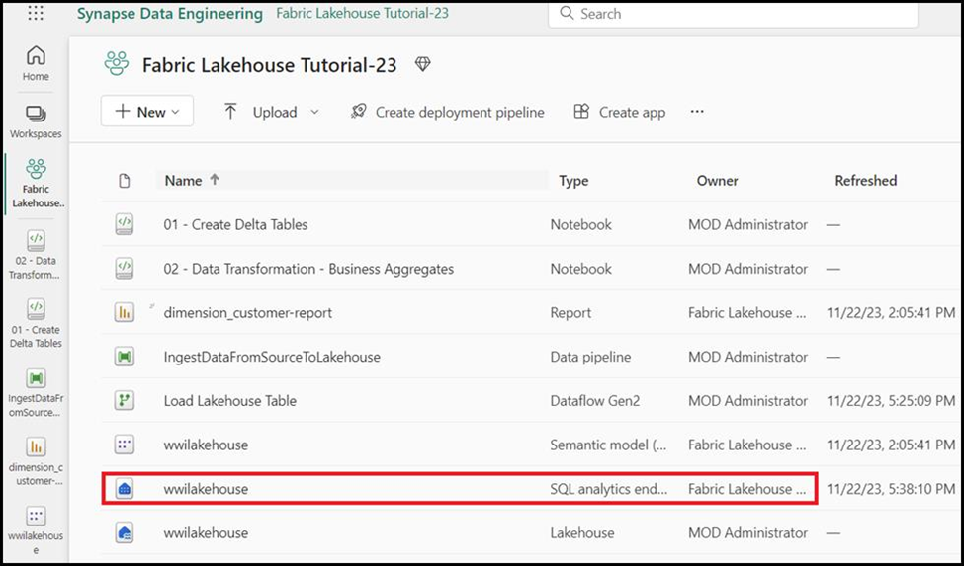Click the Fabric Lakehouse Tutorial-23 page title
The height and width of the screenshot is (566, 964).
269,64
